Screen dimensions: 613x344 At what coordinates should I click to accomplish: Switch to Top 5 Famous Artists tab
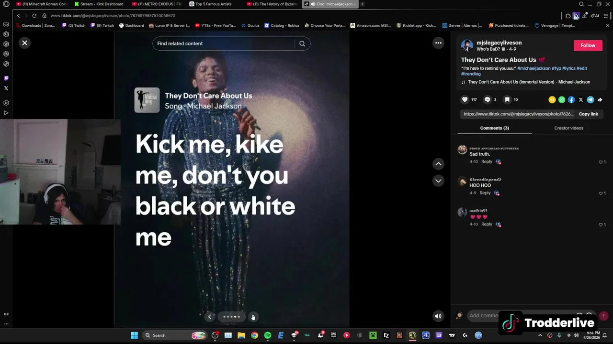tap(214, 4)
